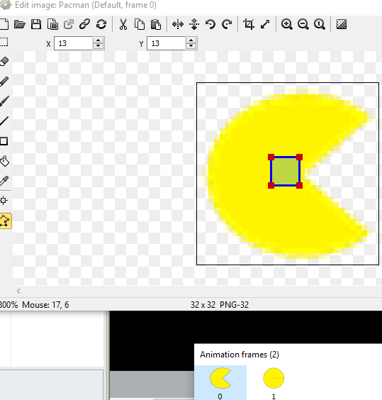
Task: Click scroll left arrow below canvas
Action: 18,291
